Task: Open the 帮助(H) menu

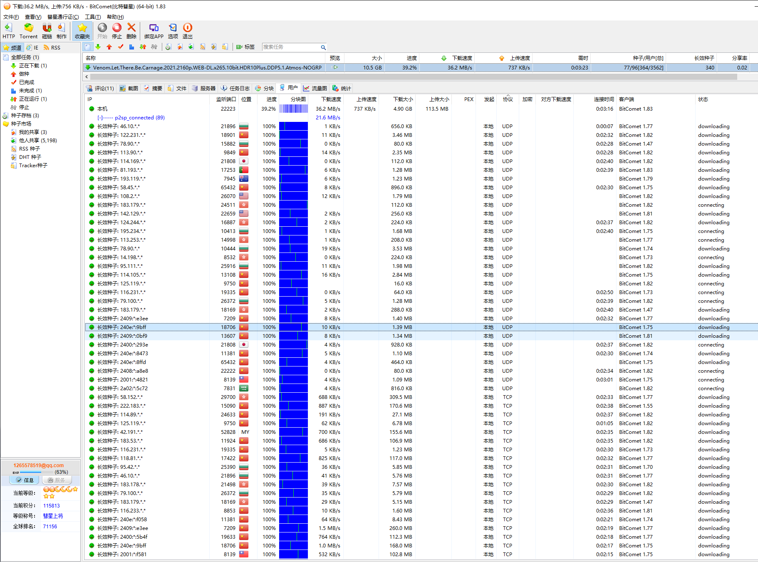Action: pos(115,17)
